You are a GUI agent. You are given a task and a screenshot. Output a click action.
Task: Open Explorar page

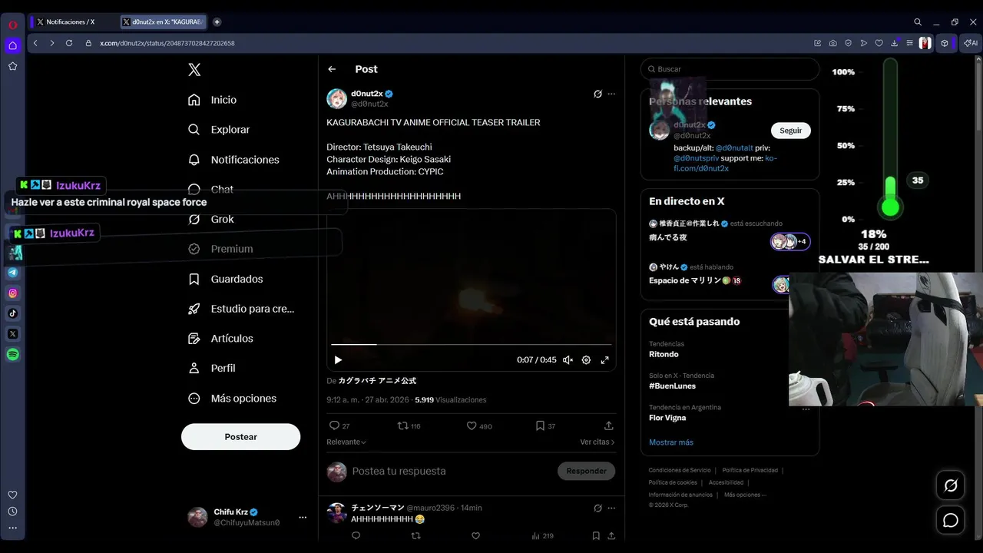pyautogui.click(x=220, y=130)
